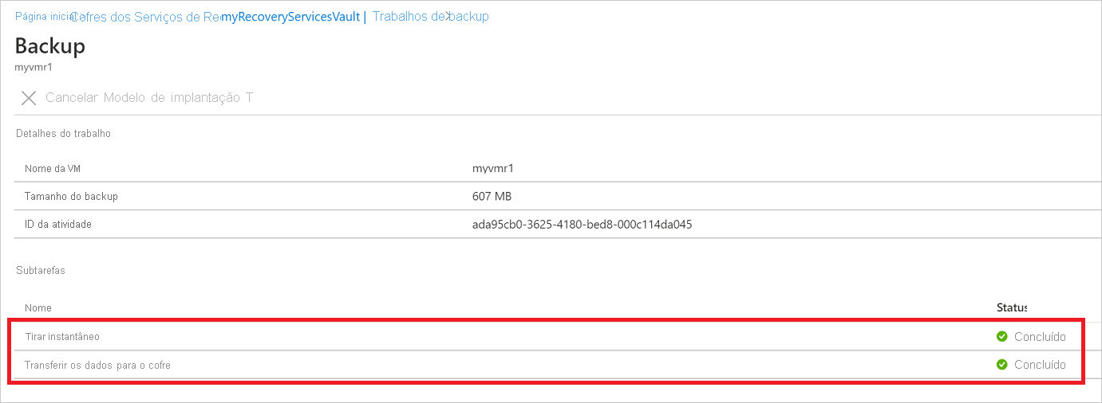1102x403 pixels.
Task: Click the Modelo de implantação toolbar item
Action: [178, 98]
